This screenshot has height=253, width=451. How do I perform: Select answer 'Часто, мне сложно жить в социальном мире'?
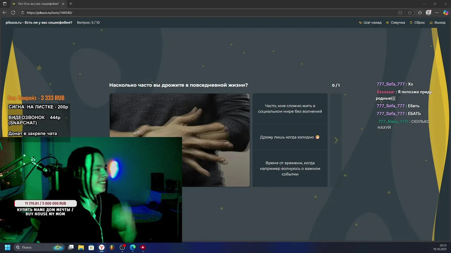(290, 109)
